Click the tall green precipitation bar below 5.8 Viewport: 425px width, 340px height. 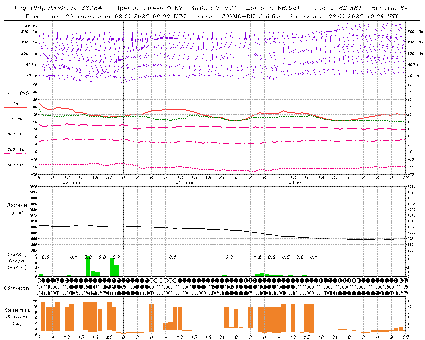tap(88, 266)
